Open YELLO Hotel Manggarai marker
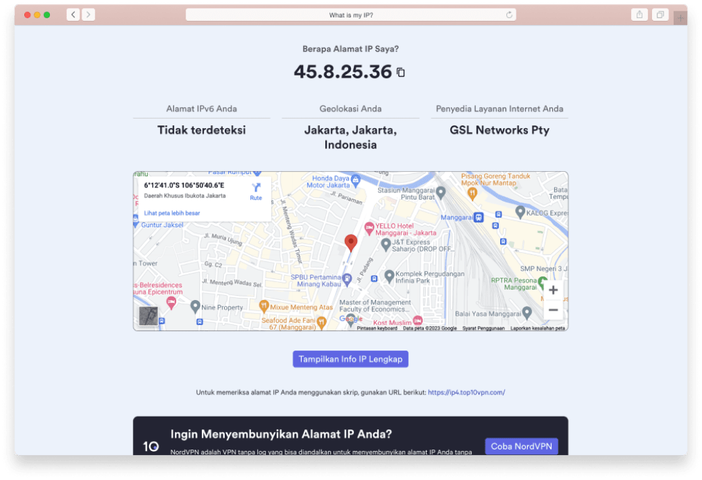This screenshot has height=480, width=702. 369,229
